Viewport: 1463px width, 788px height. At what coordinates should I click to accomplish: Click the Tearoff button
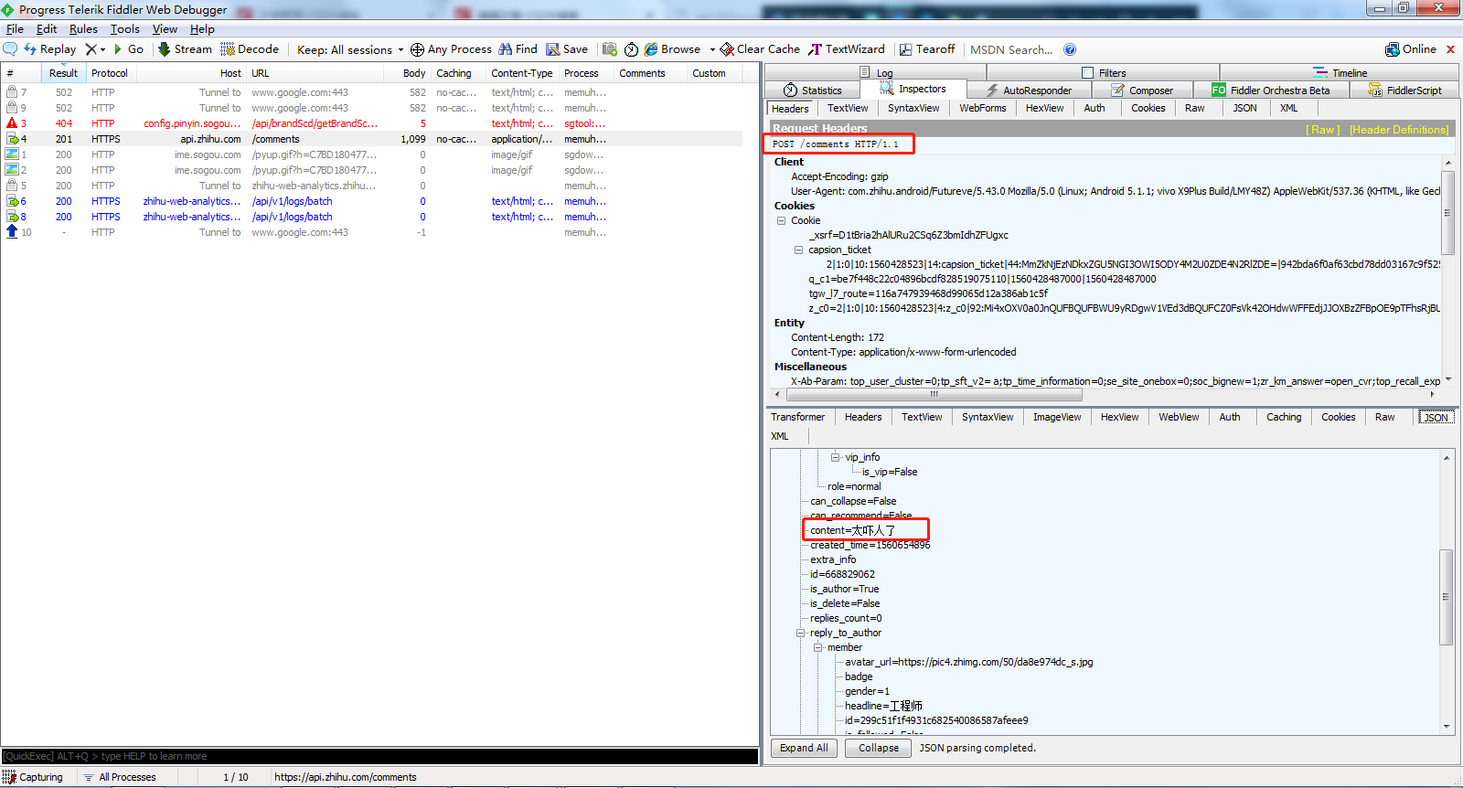click(x=927, y=49)
